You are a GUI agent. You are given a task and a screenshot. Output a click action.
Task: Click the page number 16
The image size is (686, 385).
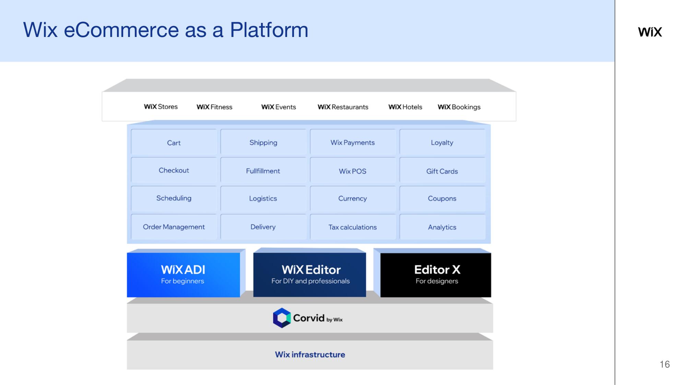[665, 364]
